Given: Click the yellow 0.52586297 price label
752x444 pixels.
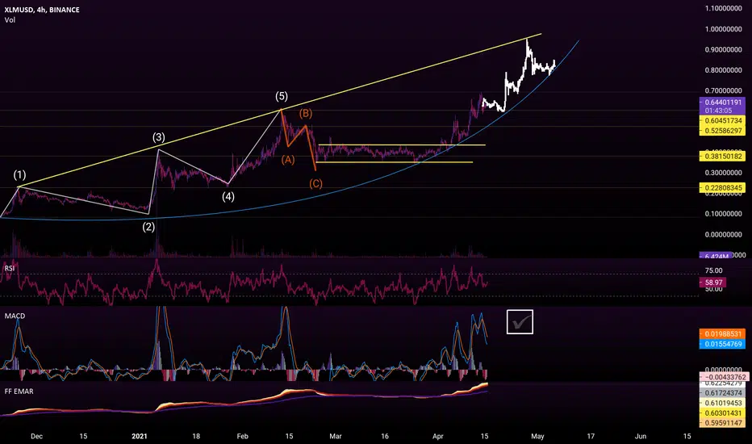Looking at the screenshot, I should [x=722, y=131].
